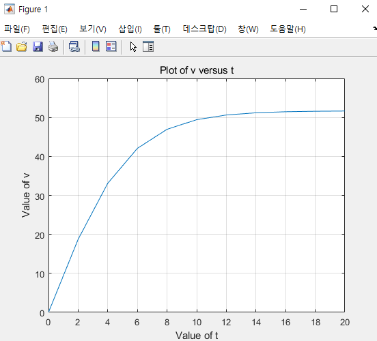Click the x-axis tick label 10
Viewport: 377px width, 341px height.
197,323
